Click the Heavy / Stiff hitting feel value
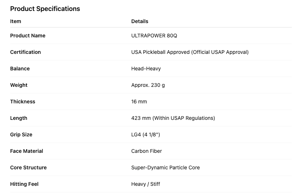This screenshot has height=195, width=294. click(146, 184)
